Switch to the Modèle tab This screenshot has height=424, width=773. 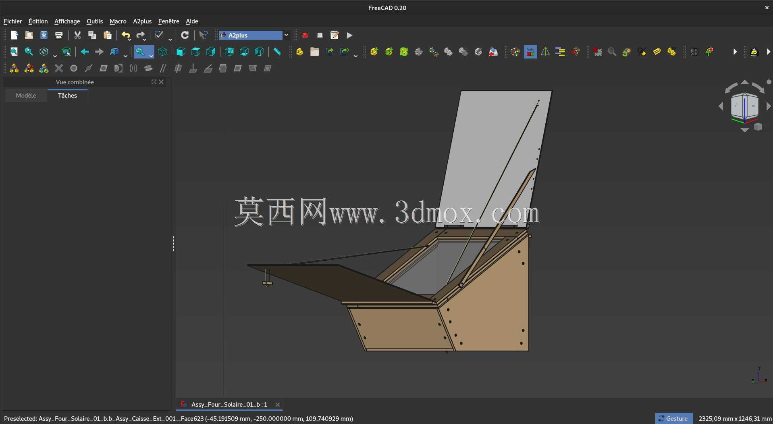tap(26, 96)
